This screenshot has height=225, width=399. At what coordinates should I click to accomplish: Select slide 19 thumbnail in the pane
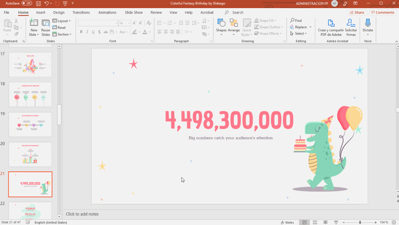30,124
